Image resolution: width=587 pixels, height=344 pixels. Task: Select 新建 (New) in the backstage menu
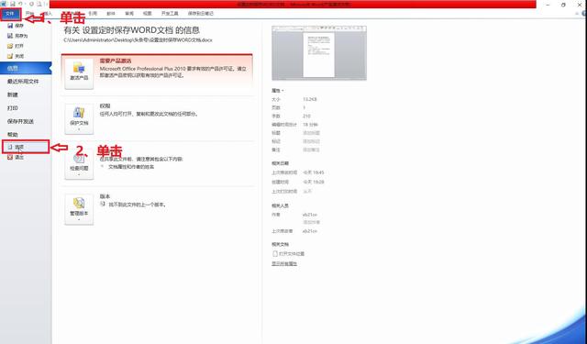tap(12, 94)
